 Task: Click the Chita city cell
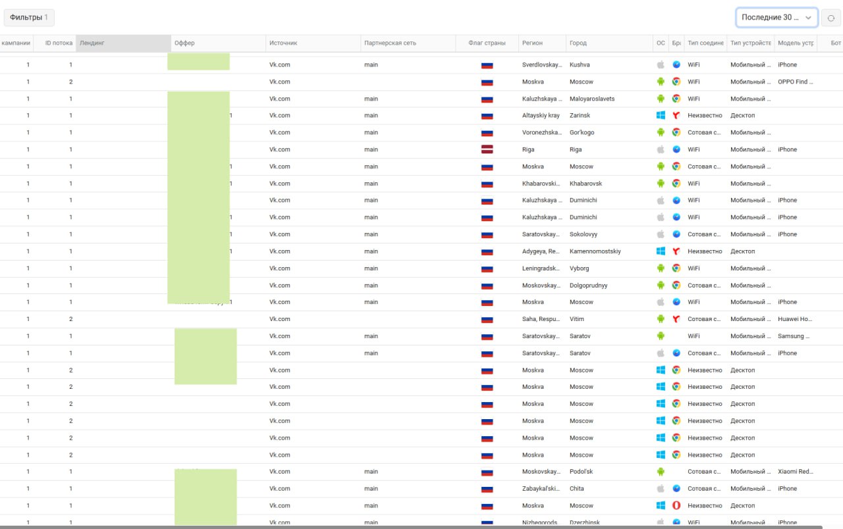577,489
